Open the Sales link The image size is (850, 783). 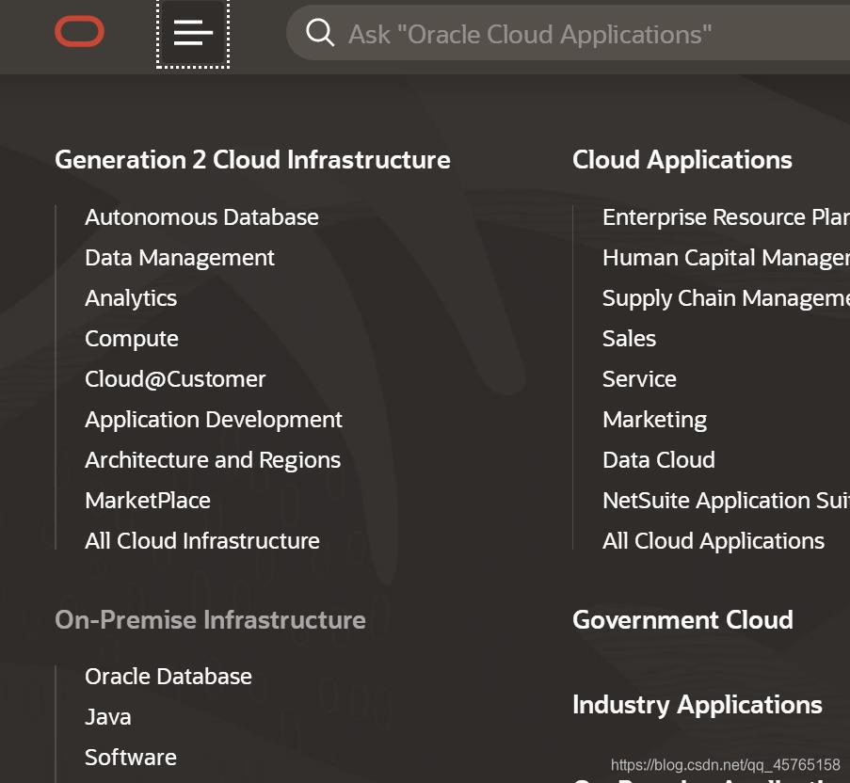[x=629, y=339]
